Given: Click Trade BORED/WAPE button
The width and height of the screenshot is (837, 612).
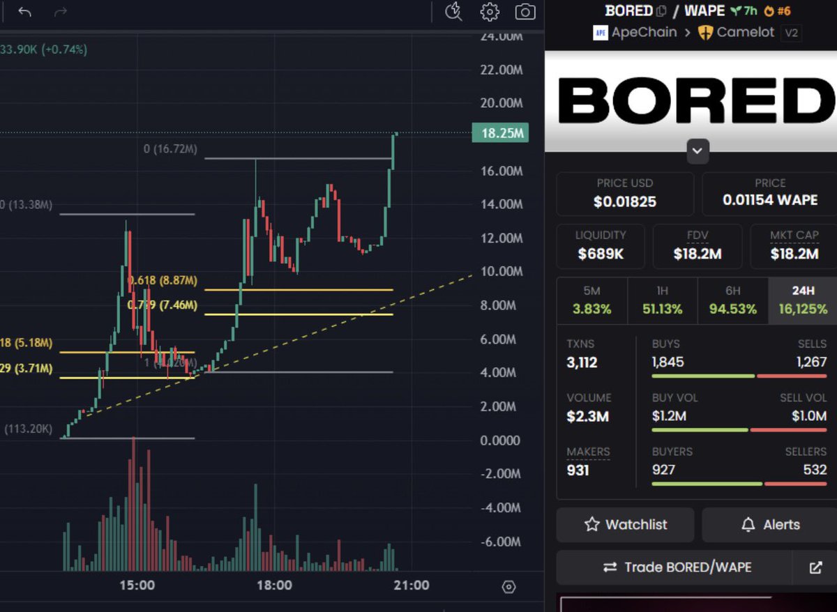Looking at the screenshot, I should [x=674, y=567].
